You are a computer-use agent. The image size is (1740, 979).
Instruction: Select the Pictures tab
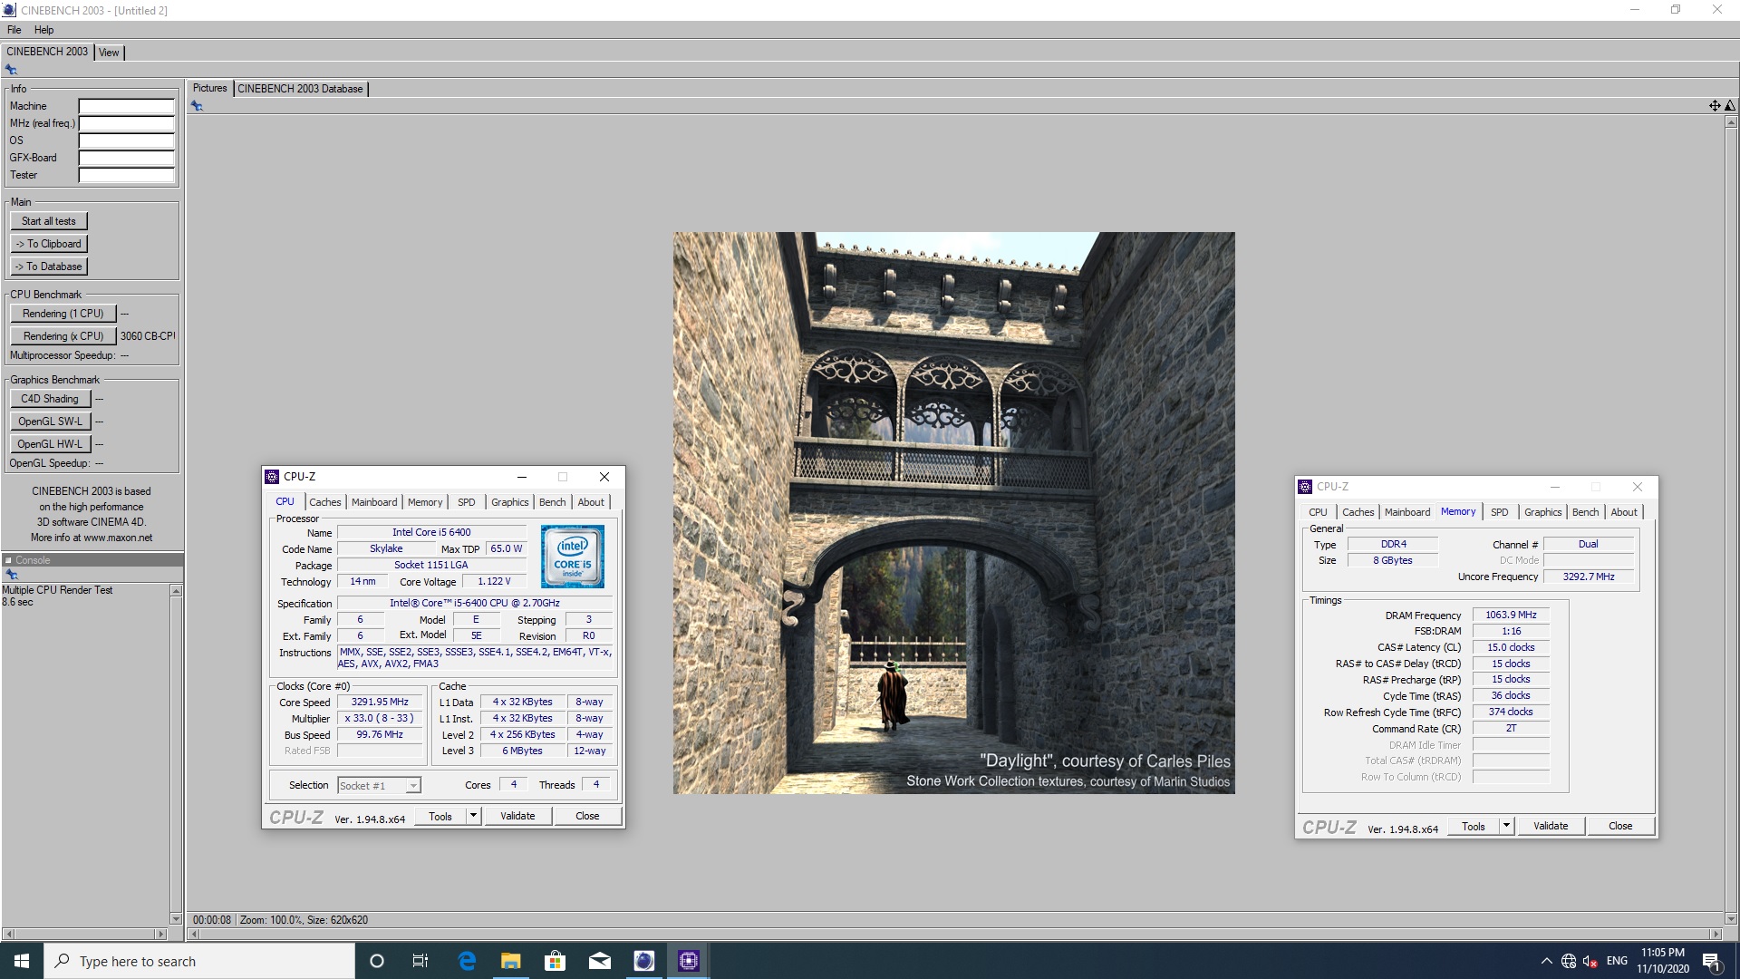[210, 88]
